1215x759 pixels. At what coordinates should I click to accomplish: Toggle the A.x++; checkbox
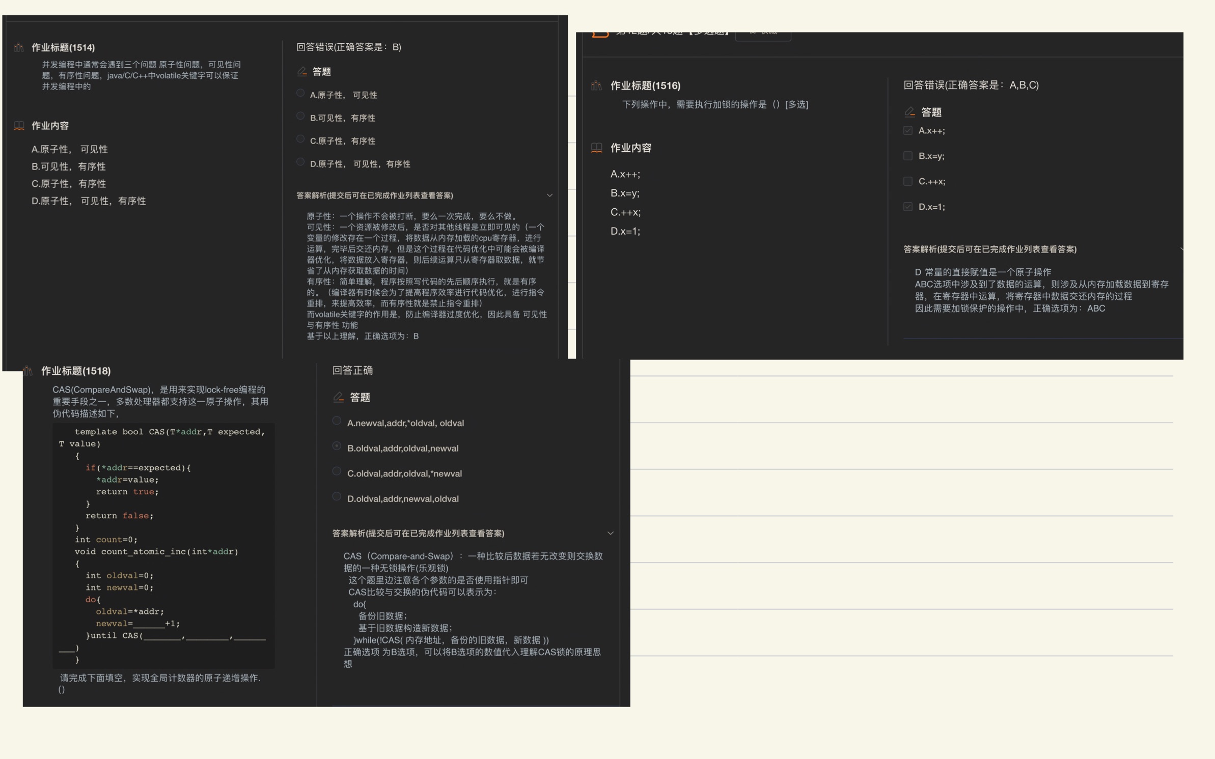[x=908, y=131]
